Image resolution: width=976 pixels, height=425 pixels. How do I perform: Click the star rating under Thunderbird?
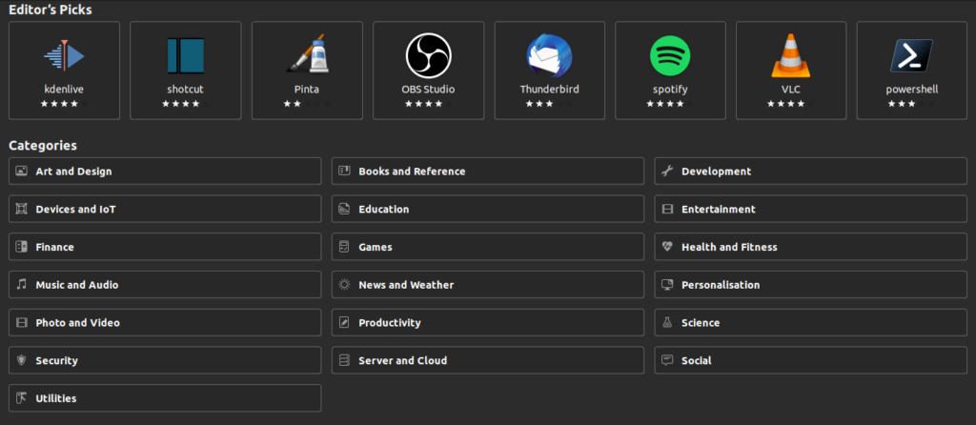550,104
